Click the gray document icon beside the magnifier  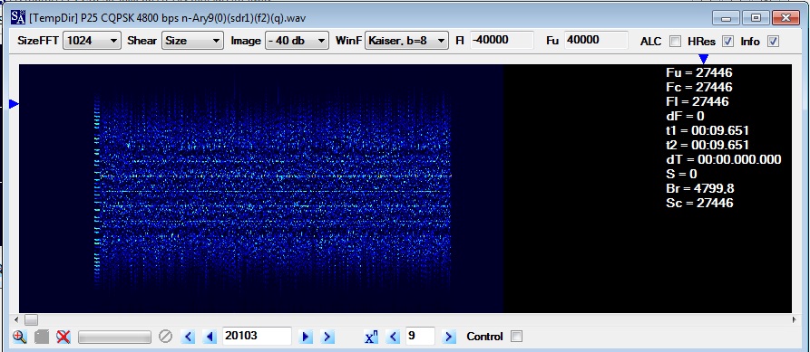pos(42,337)
